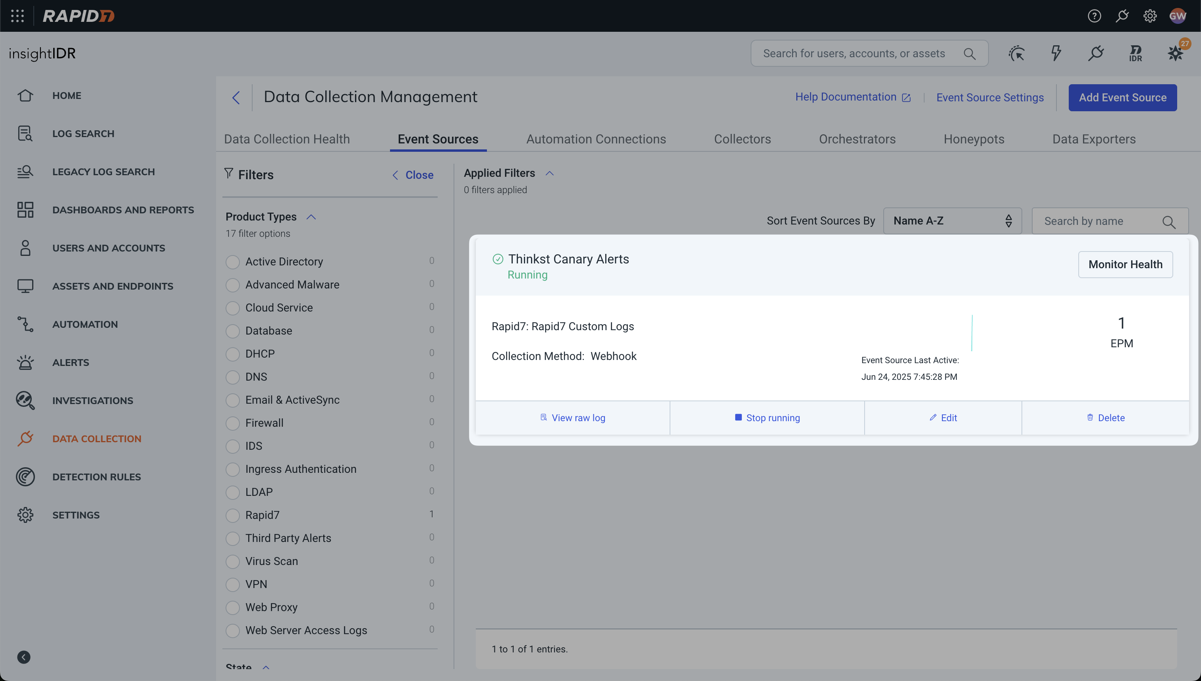
Task: Open the help question mark icon
Action: (1094, 16)
